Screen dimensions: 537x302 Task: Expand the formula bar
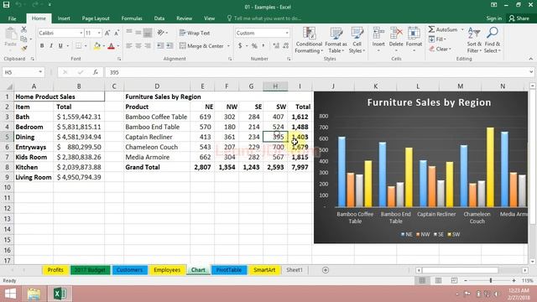tap(531, 72)
